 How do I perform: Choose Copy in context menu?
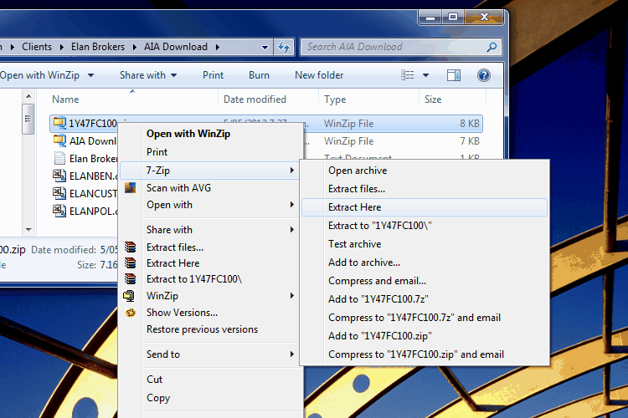[x=158, y=398]
